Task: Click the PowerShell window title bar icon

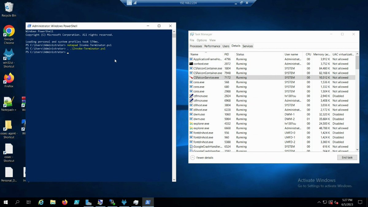Action: tap(29, 26)
